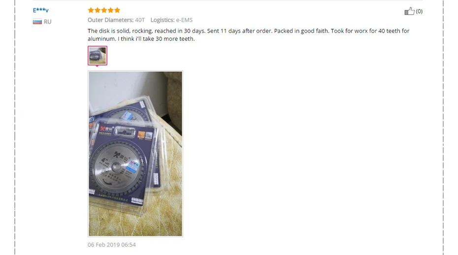Viewport: 458px width, 255px height.
Task: Click the Russian flag icon
Action: pos(37,22)
